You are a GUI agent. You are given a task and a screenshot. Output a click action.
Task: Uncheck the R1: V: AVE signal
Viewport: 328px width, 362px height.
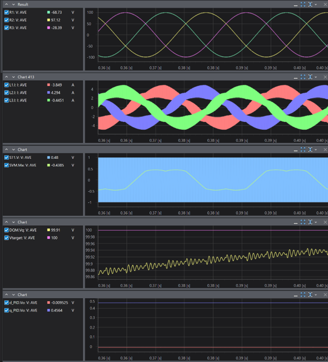pyautogui.click(x=7, y=12)
